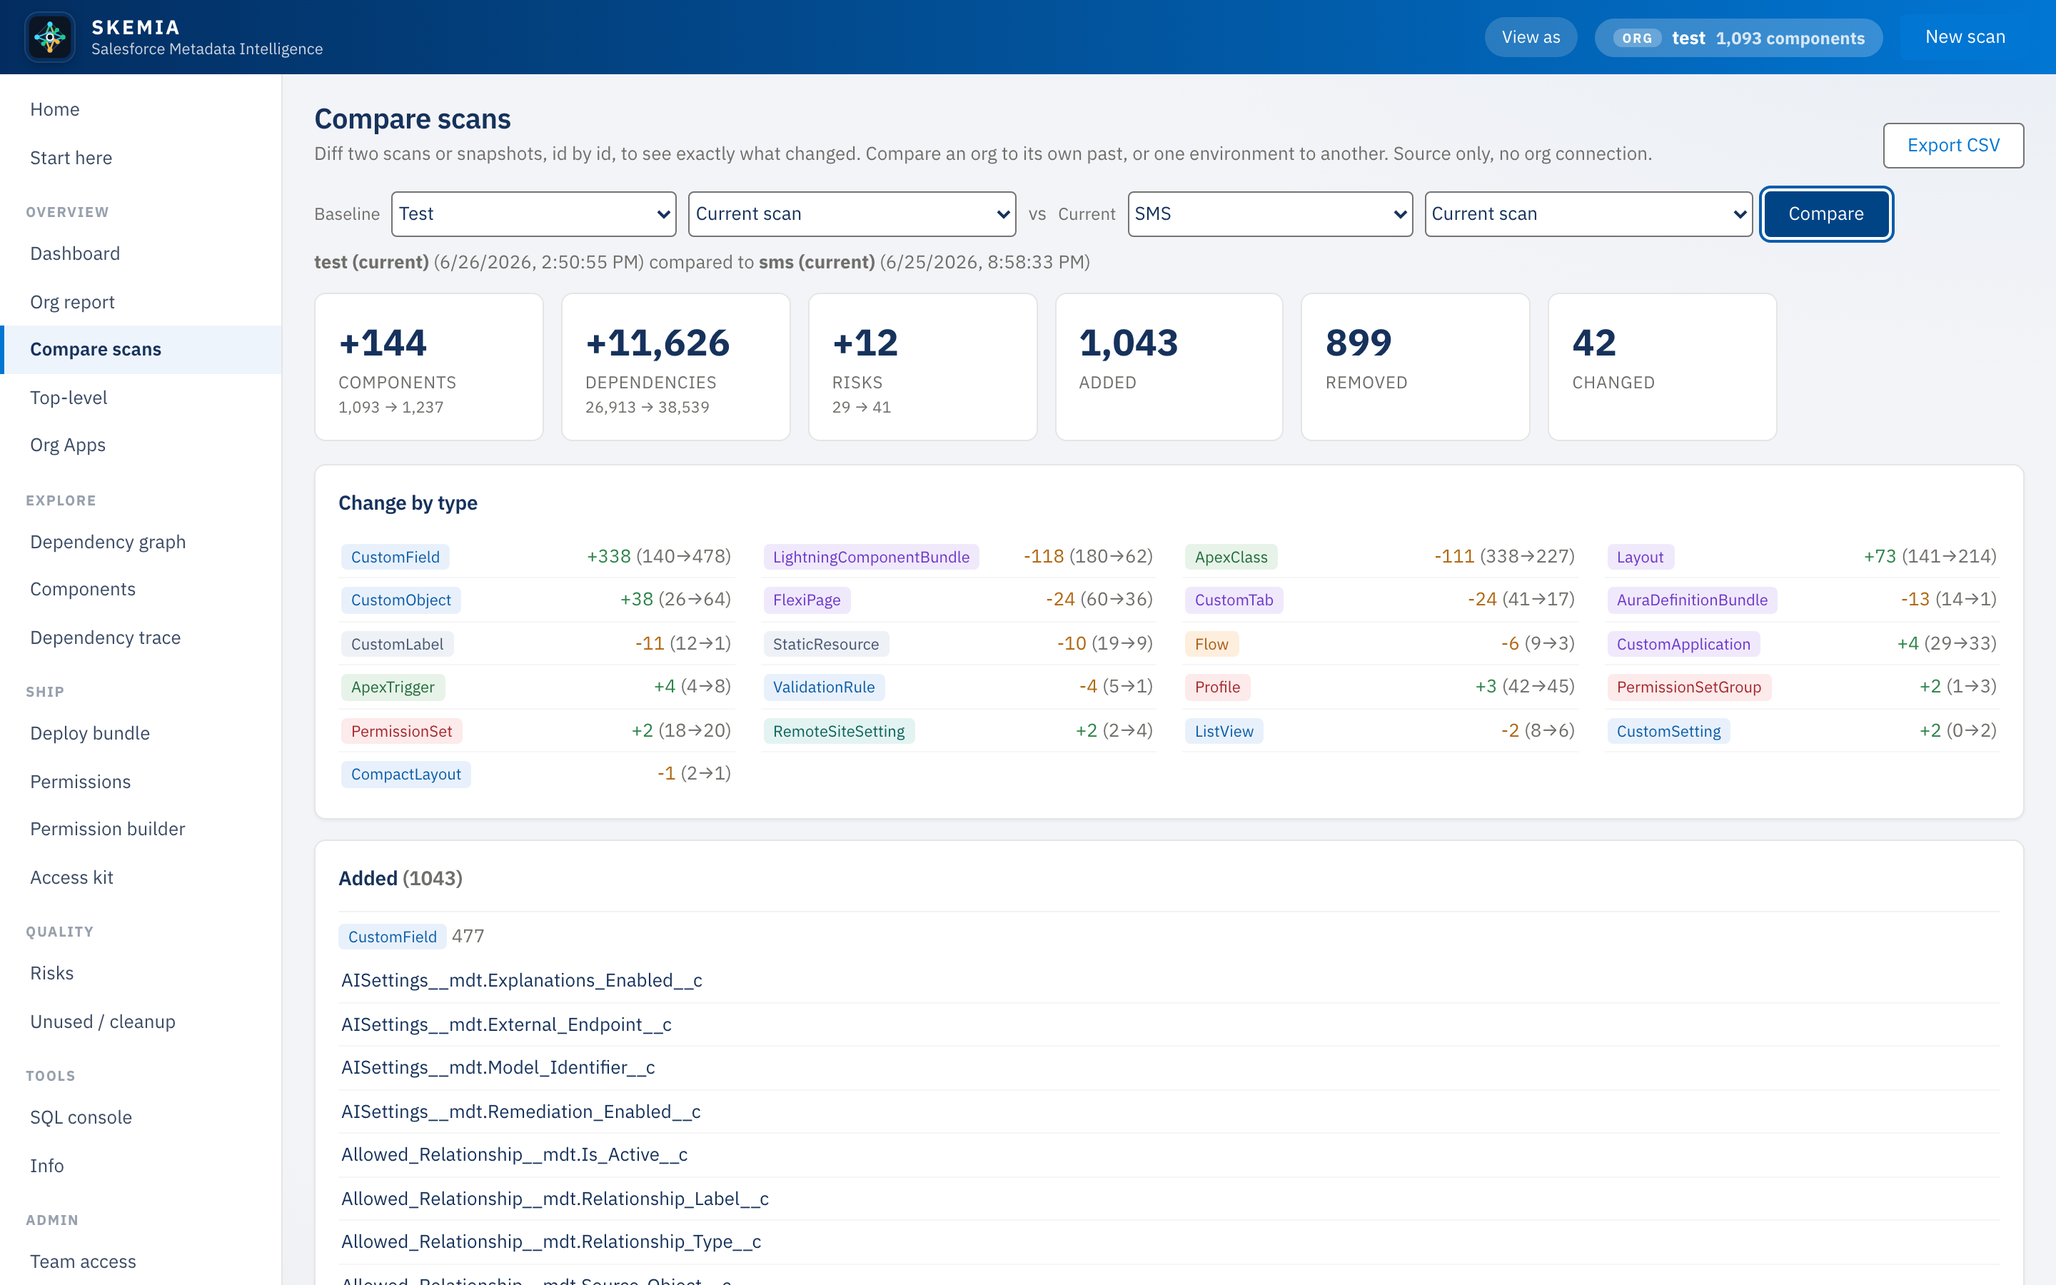This screenshot has width=2056, height=1285.
Task: Click the PermissionSetGroup type tag
Action: point(1689,687)
